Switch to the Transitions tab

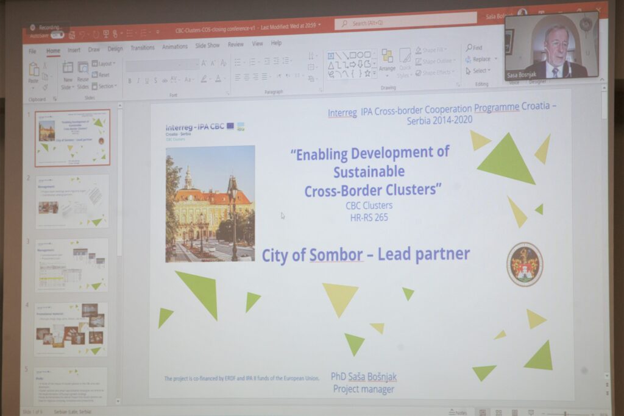click(x=143, y=48)
